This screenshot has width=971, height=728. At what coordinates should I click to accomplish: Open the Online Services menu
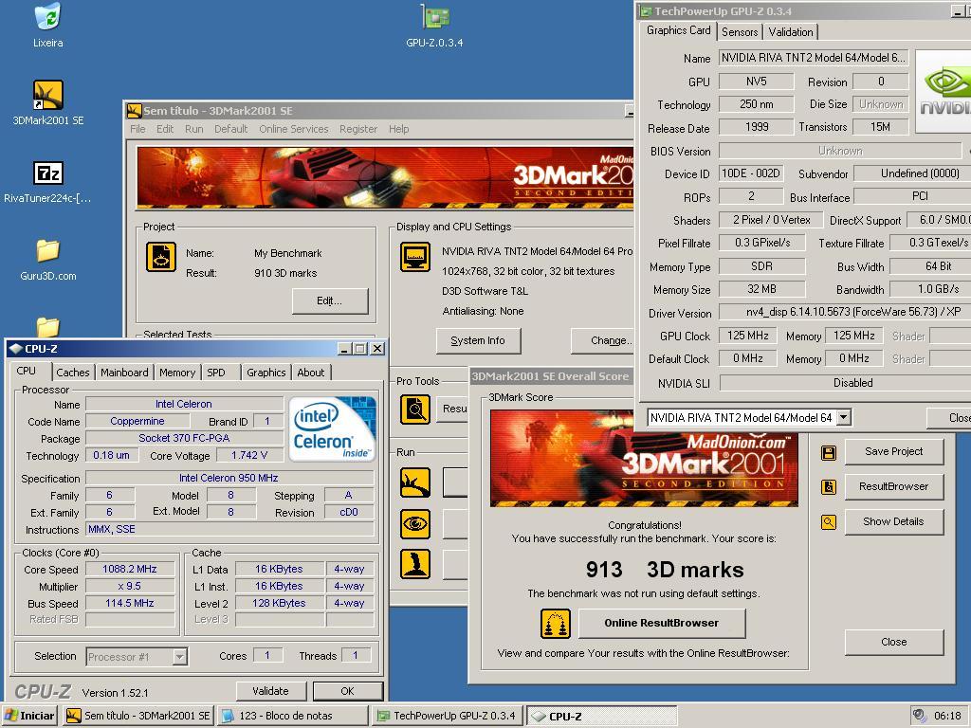[294, 129]
